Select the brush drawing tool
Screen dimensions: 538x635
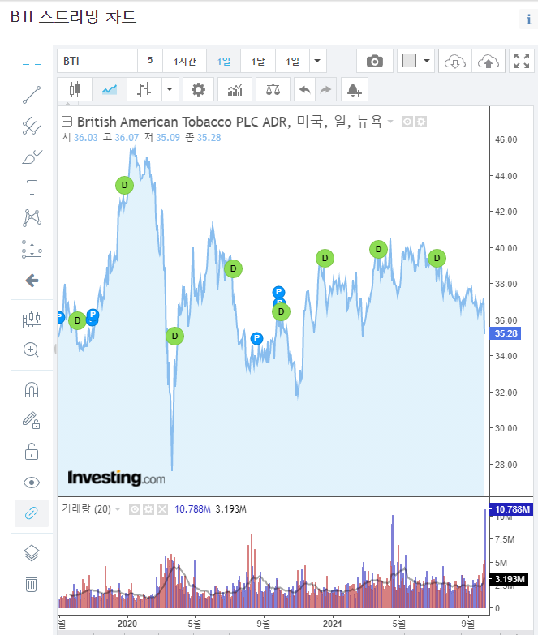[x=32, y=157]
